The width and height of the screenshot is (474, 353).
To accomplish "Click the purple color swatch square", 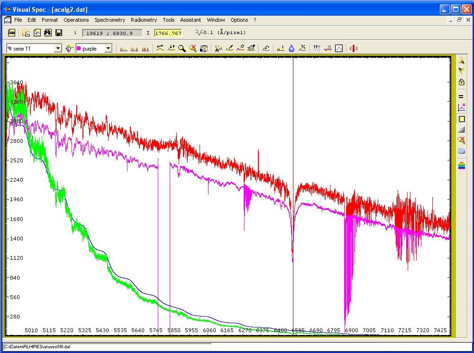I will tap(79, 48).
